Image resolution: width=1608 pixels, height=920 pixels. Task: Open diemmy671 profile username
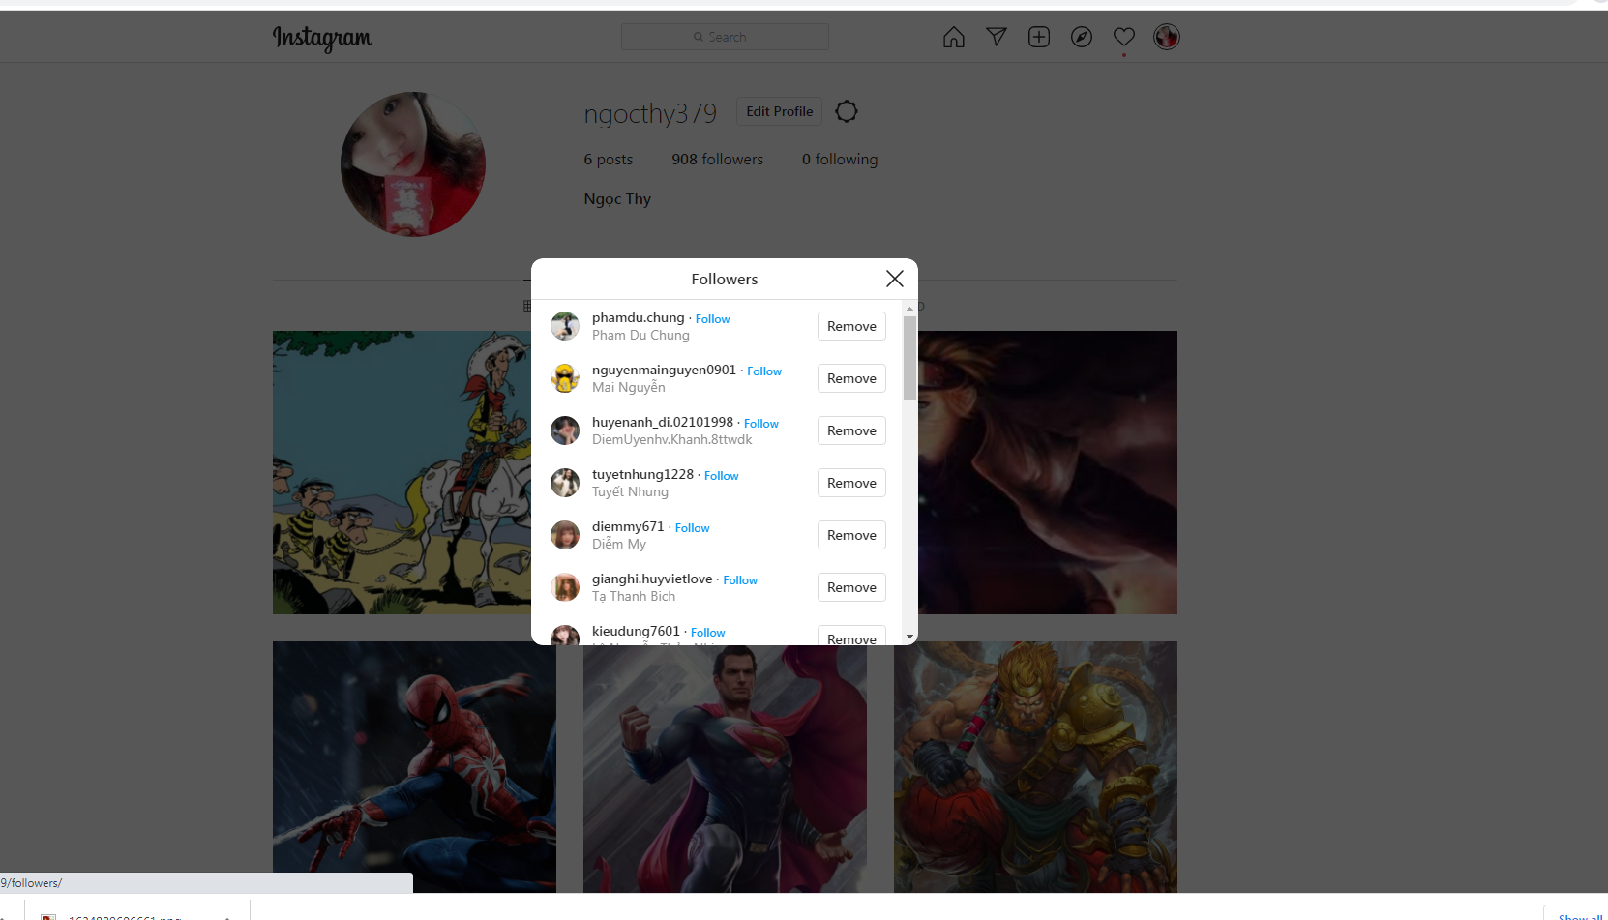[628, 526]
